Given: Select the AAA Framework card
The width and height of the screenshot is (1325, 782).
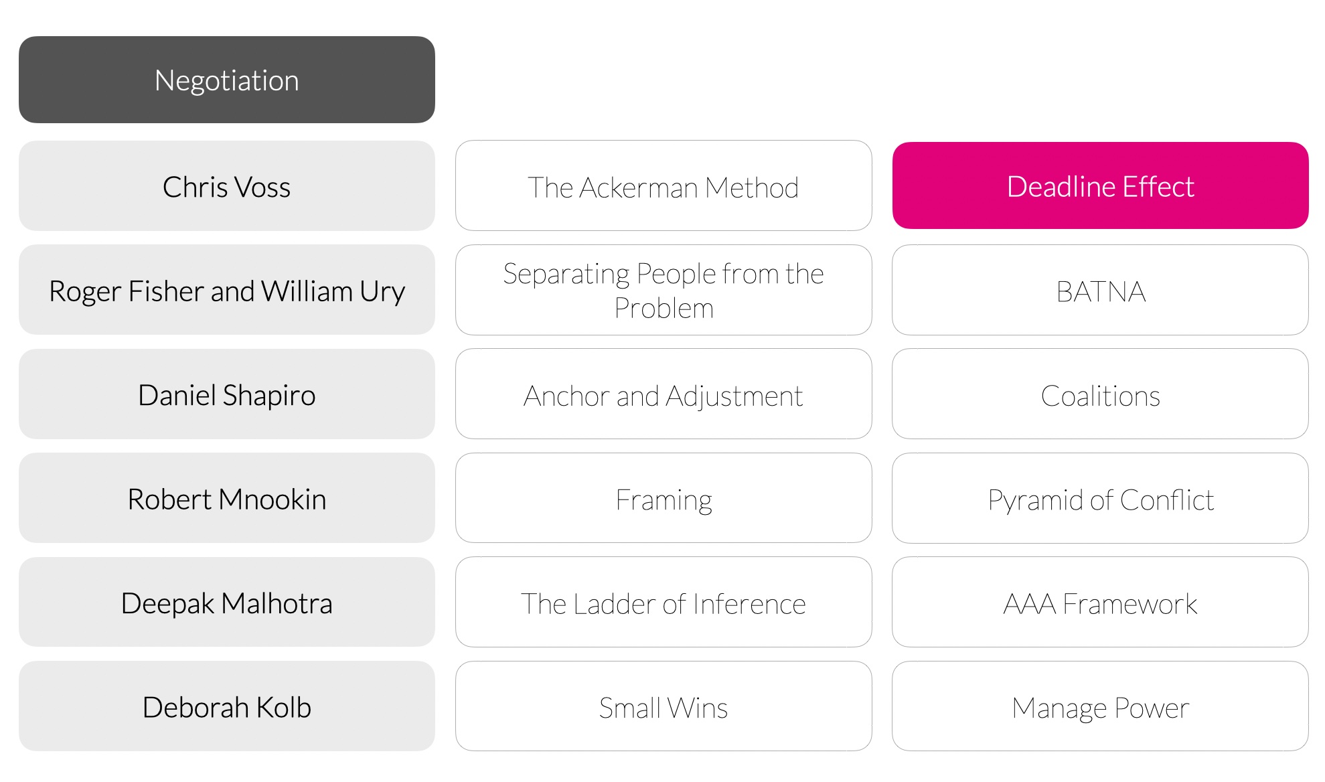Looking at the screenshot, I should pyautogui.click(x=1100, y=603).
